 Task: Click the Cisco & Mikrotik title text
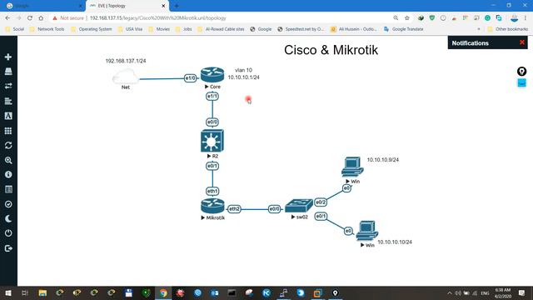coord(331,50)
